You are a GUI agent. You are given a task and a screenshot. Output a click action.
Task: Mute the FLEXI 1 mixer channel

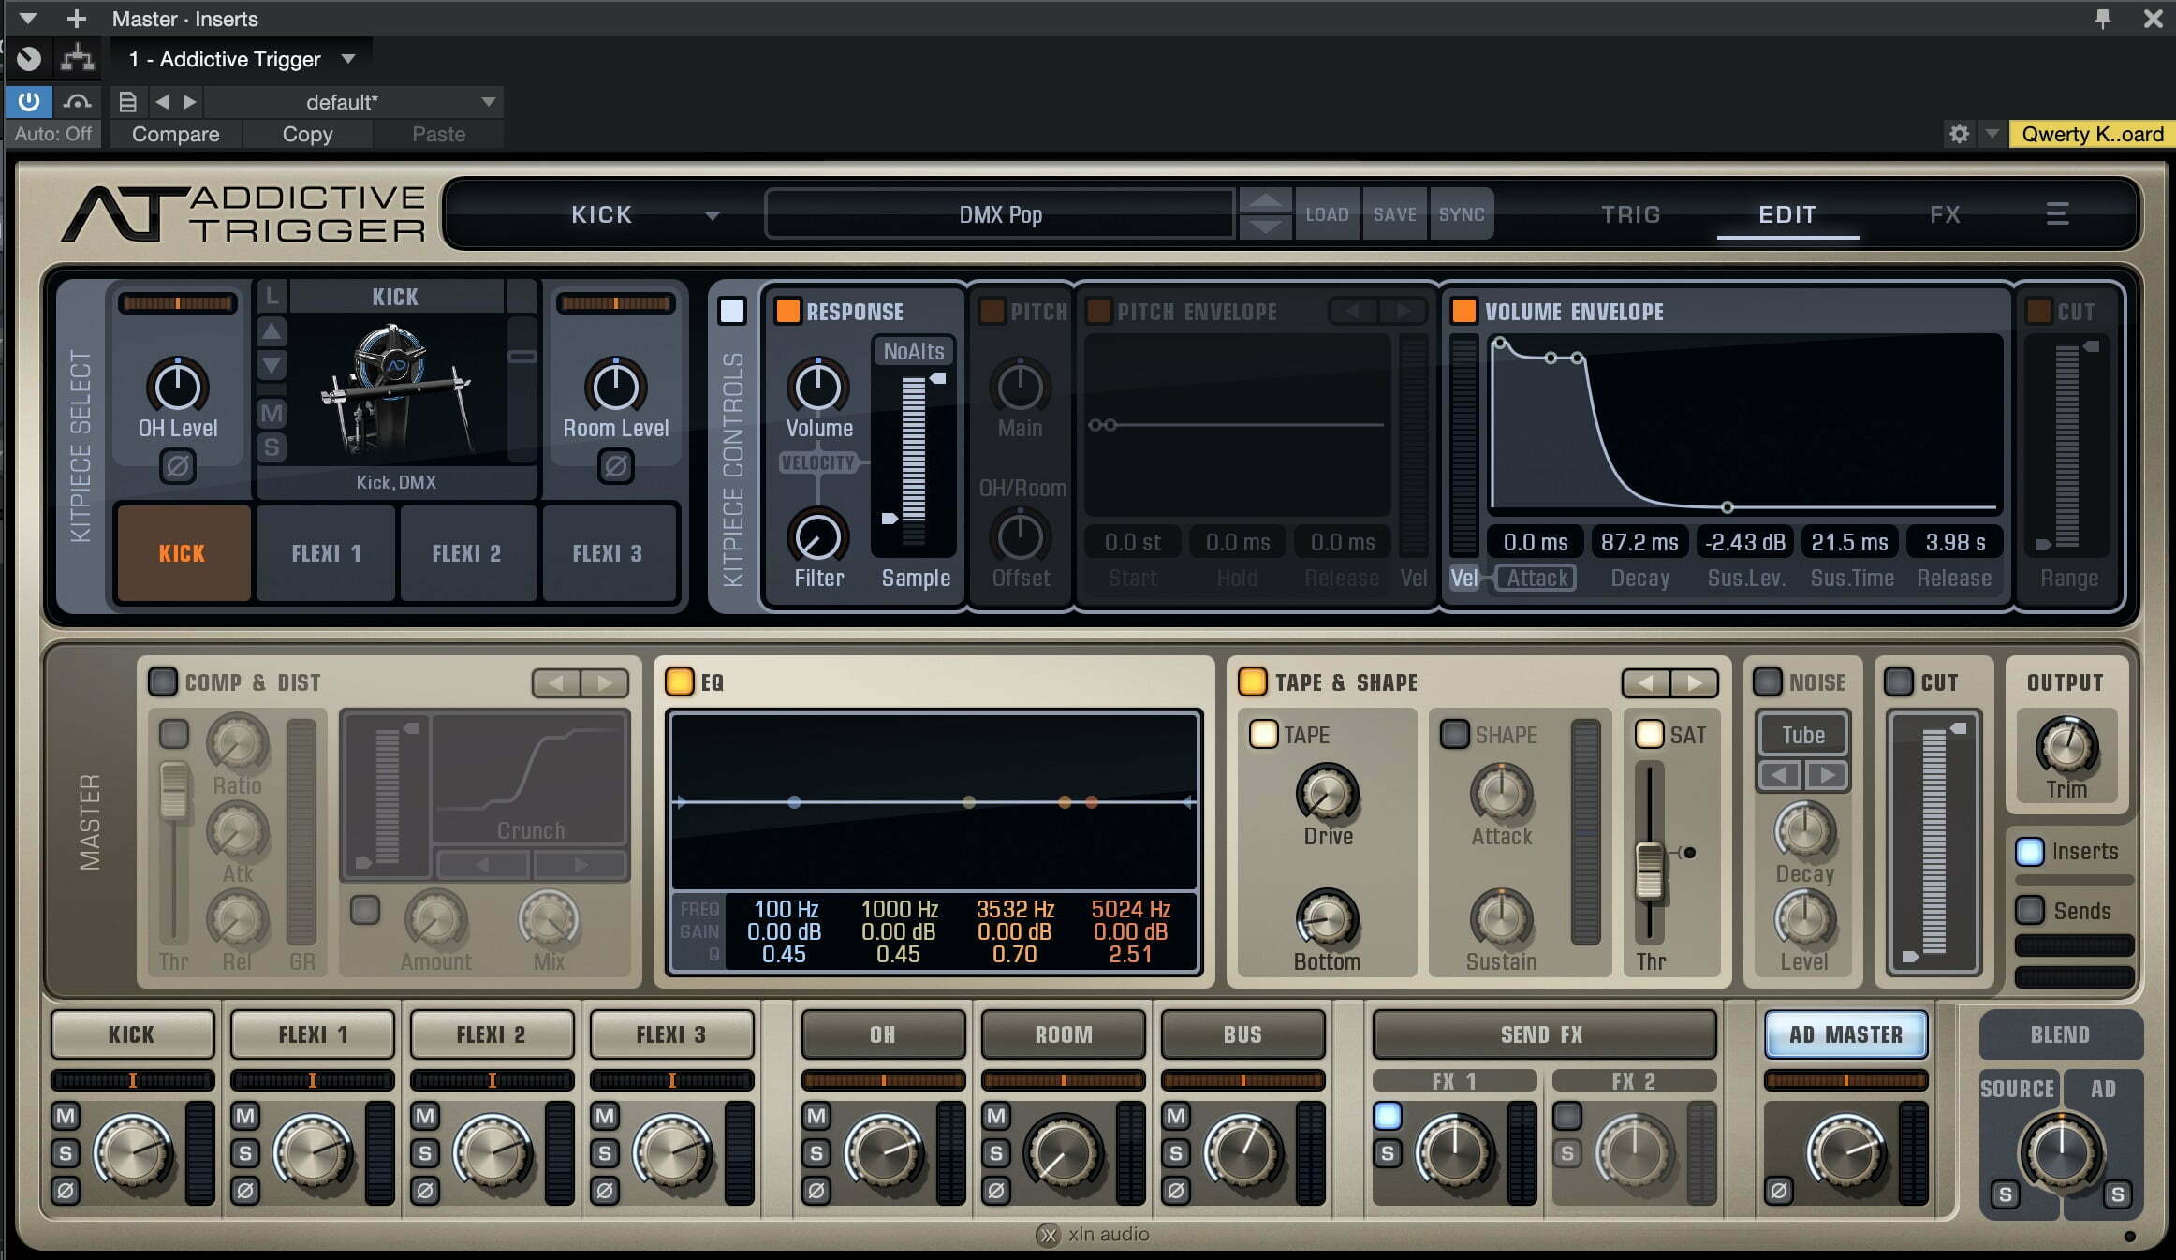click(x=245, y=1116)
